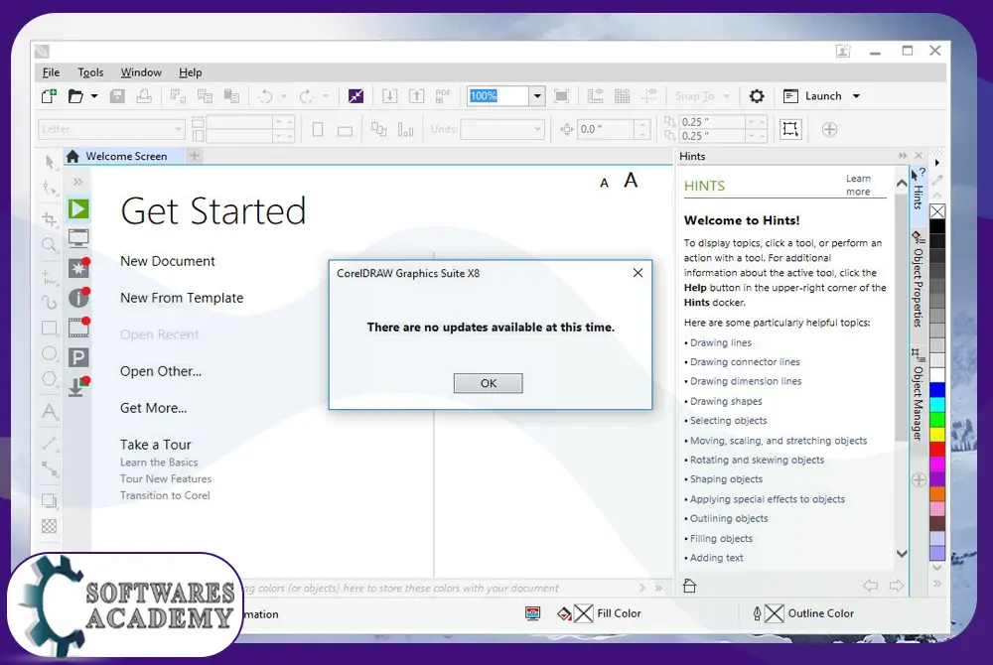The height and width of the screenshot is (665, 993).
Task: Open the Object Manager docker tab
Action: pos(918,394)
